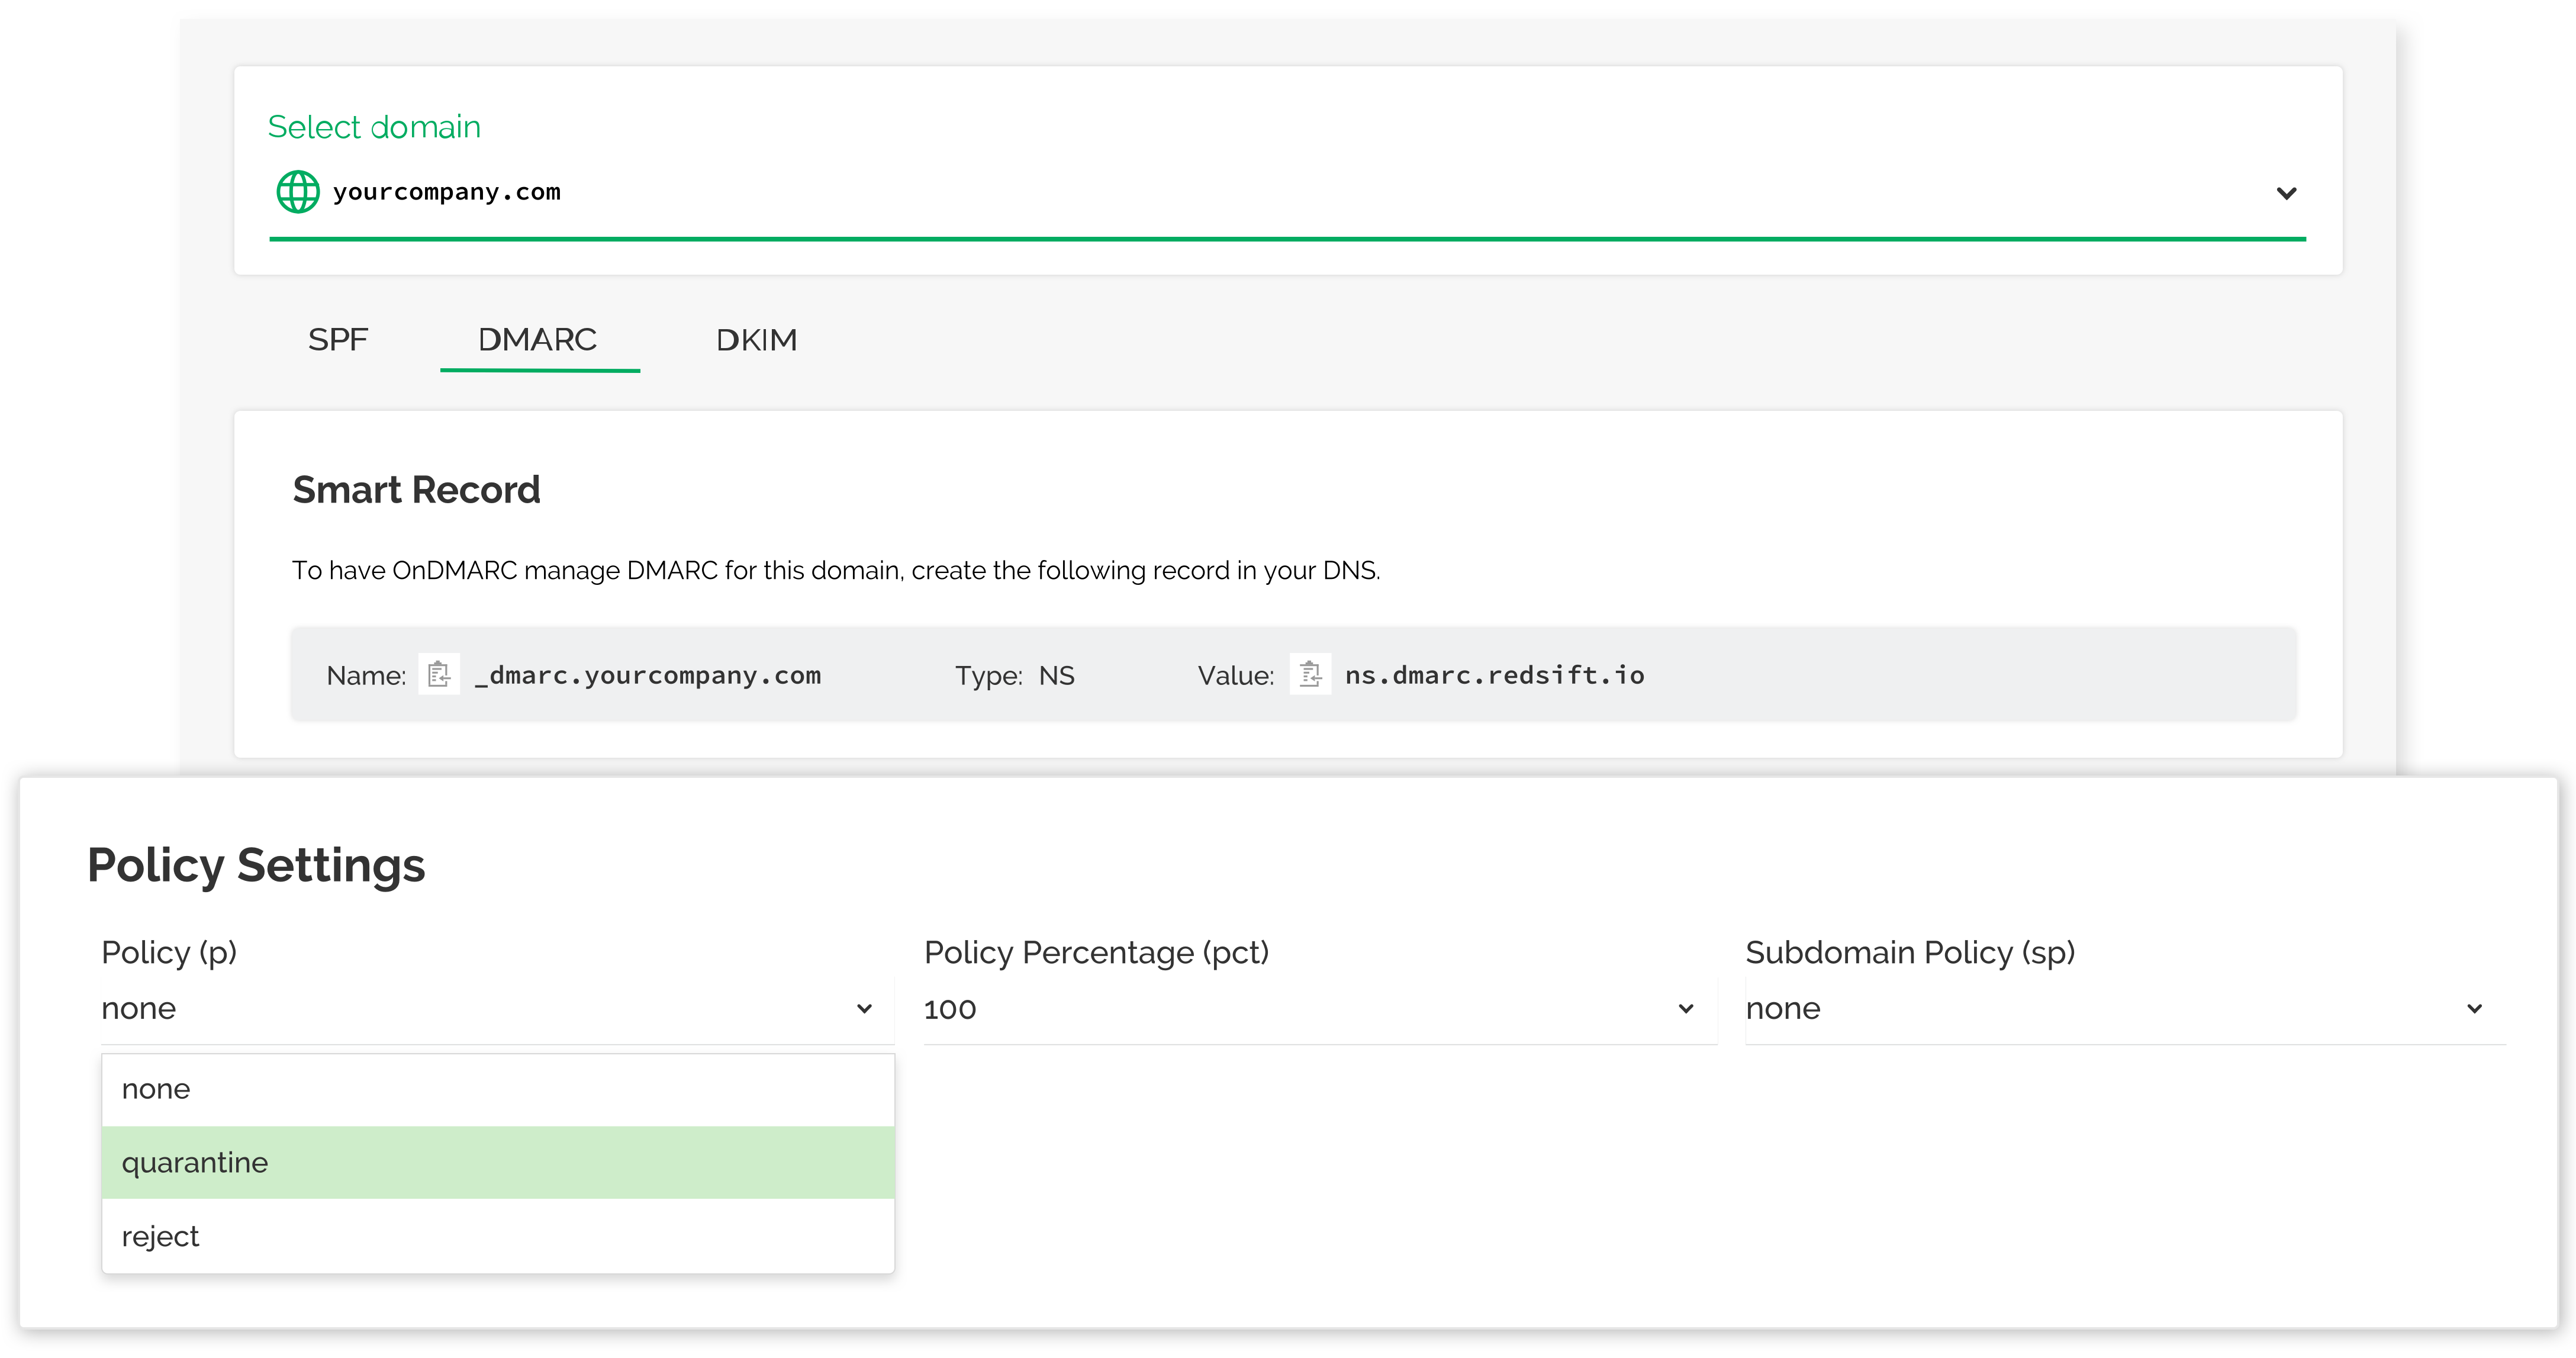Copy the record Value using the clipboard icon

point(1310,673)
